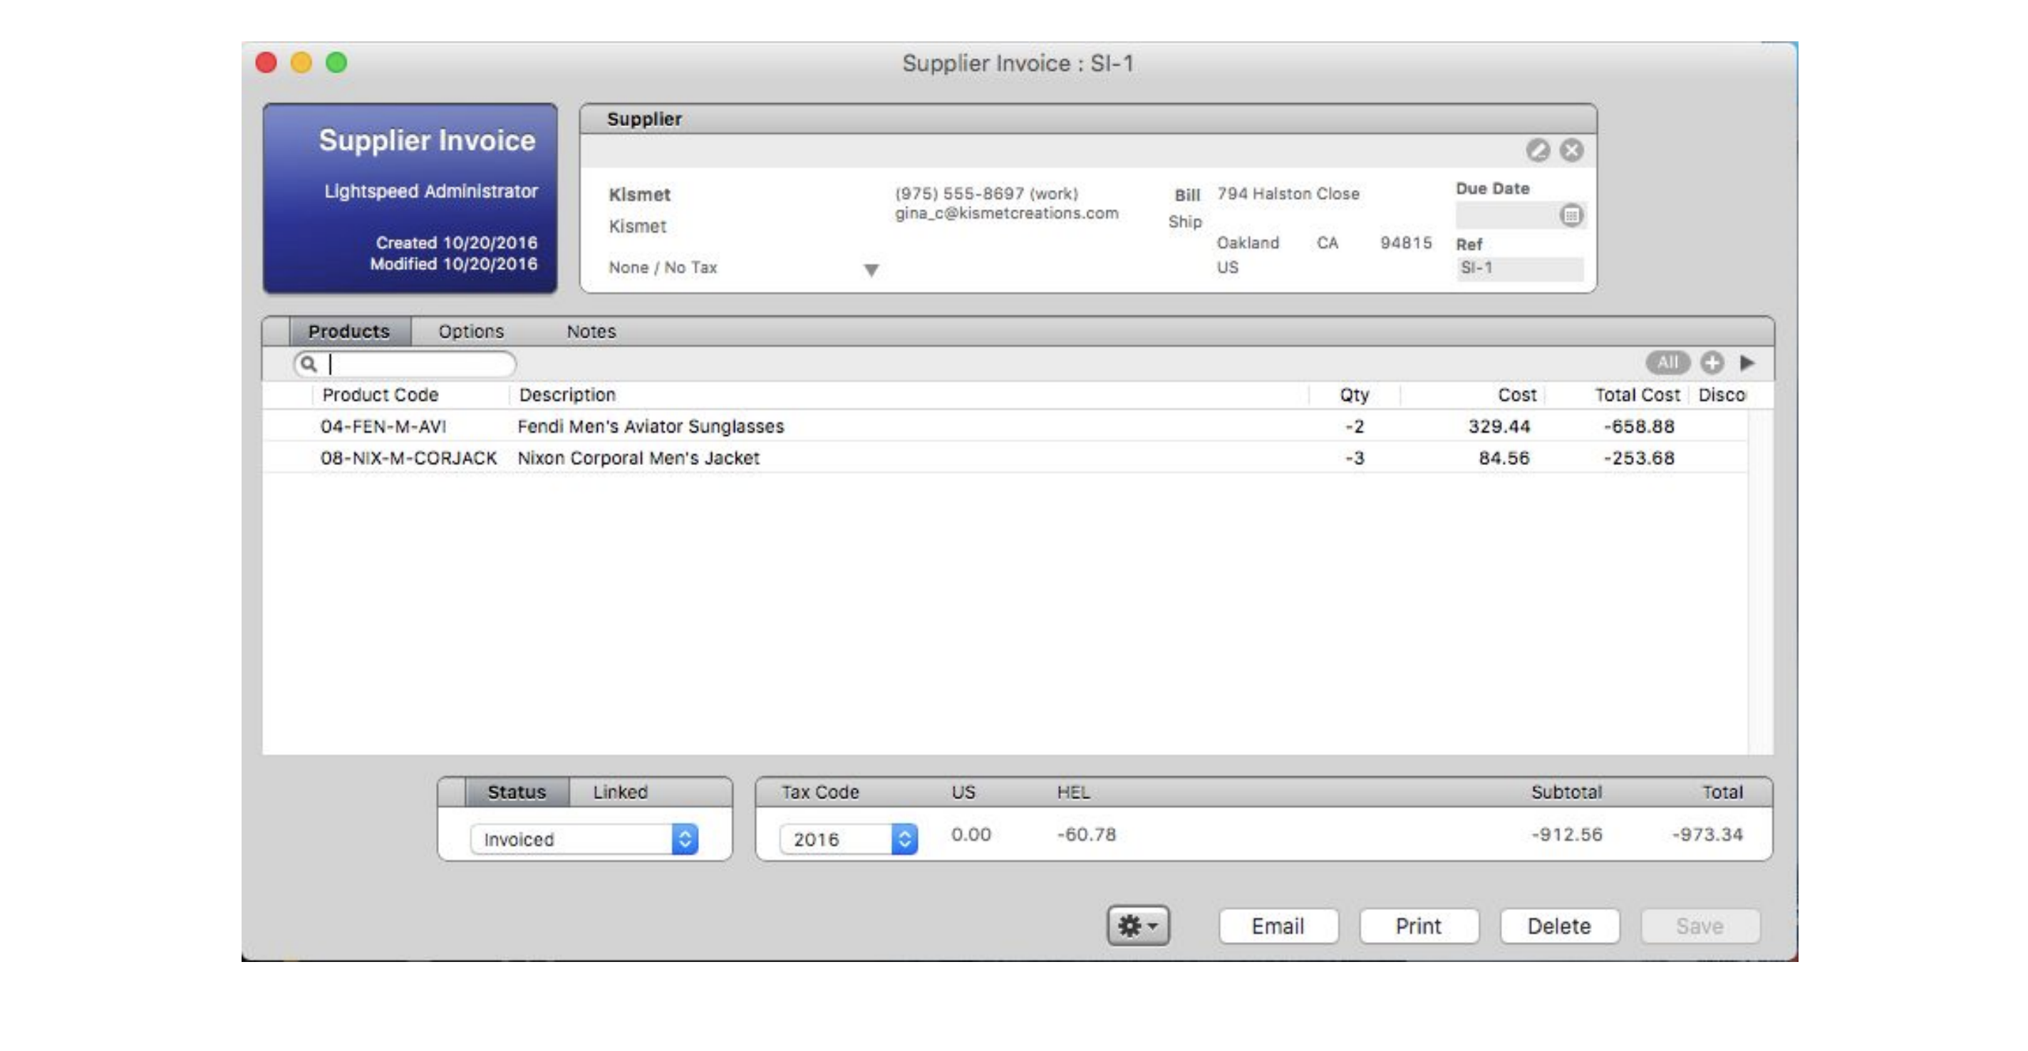Switch to the Options tab
Image resolution: width=2028 pixels, height=1051 pixels.
(471, 330)
